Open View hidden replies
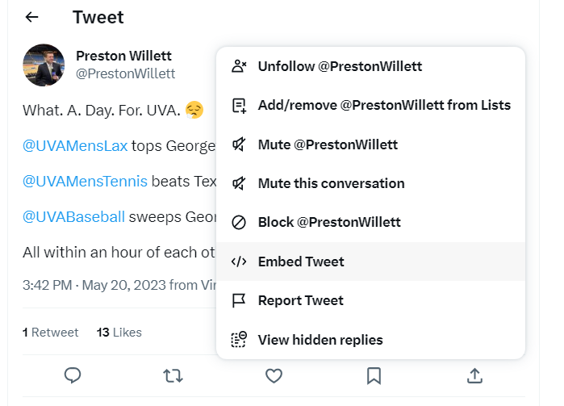 (320, 340)
